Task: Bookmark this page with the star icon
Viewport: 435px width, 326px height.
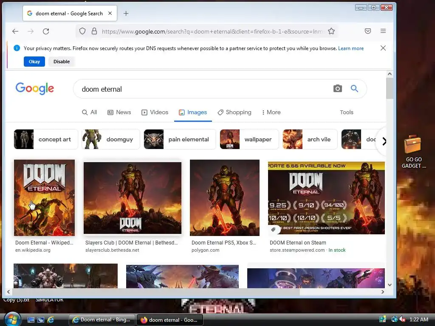Action: pyautogui.click(x=331, y=31)
